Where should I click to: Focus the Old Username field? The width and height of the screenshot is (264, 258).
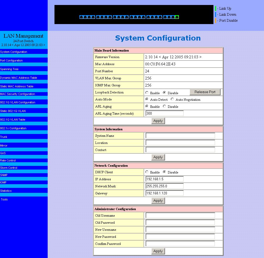(x=180, y=215)
